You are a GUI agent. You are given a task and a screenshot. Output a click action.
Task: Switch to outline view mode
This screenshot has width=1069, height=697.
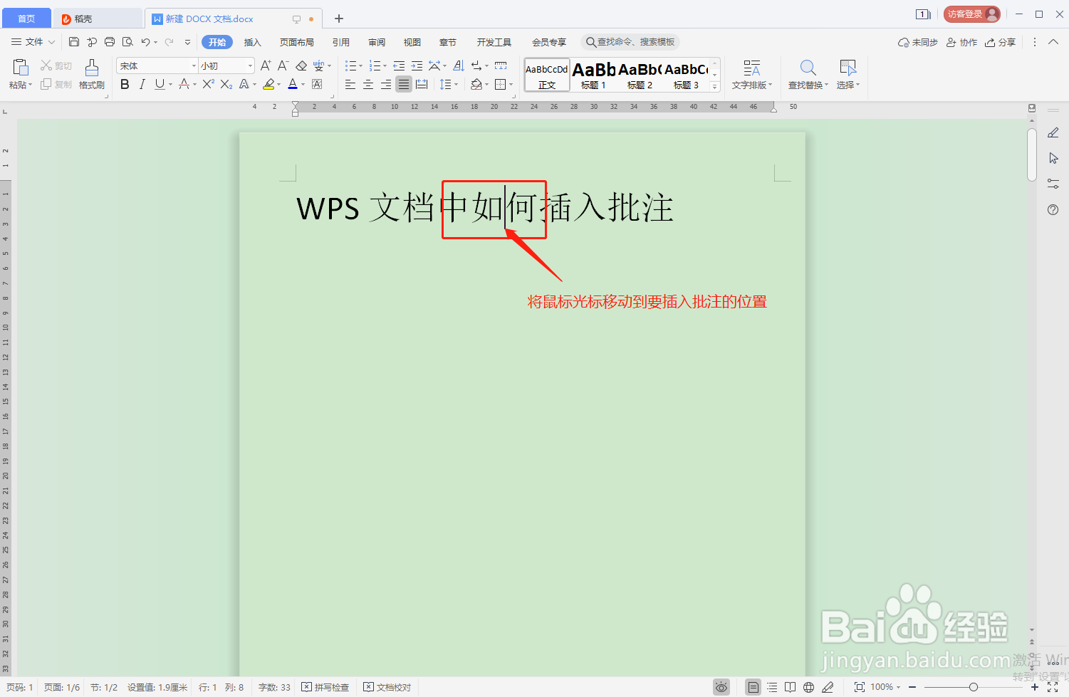[772, 687]
